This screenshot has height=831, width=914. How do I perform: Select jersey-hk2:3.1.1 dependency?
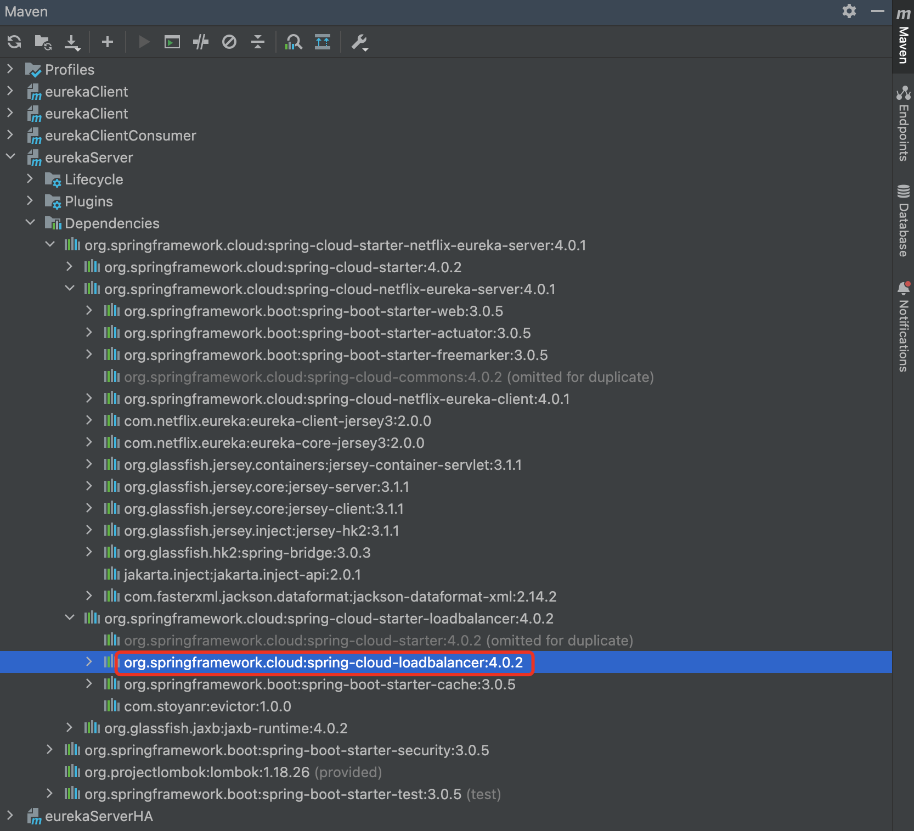[x=446, y=530]
